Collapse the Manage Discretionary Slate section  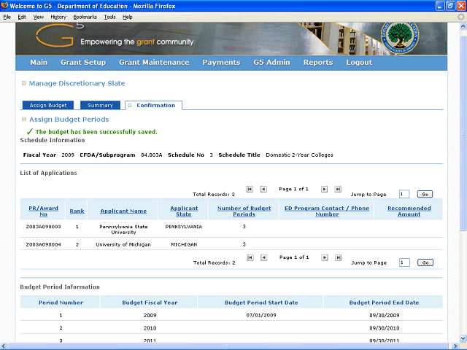click(x=24, y=84)
